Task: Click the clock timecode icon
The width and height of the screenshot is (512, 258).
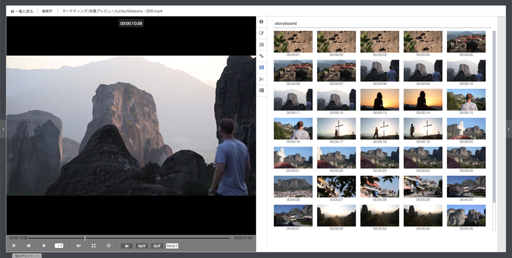Action: point(109,246)
